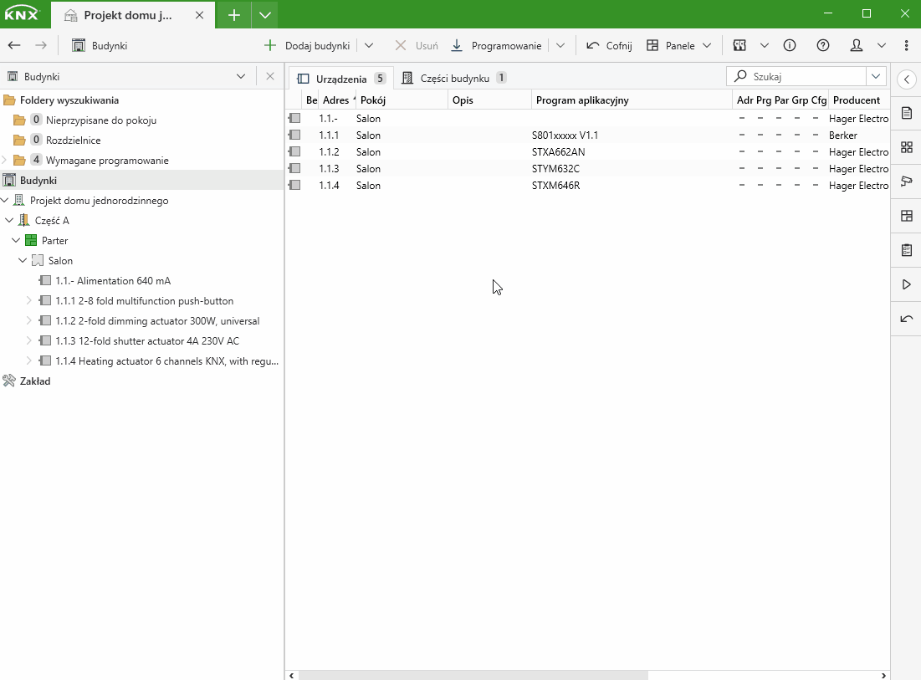Switch to the Części budynku tab

(x=454, y=79)
